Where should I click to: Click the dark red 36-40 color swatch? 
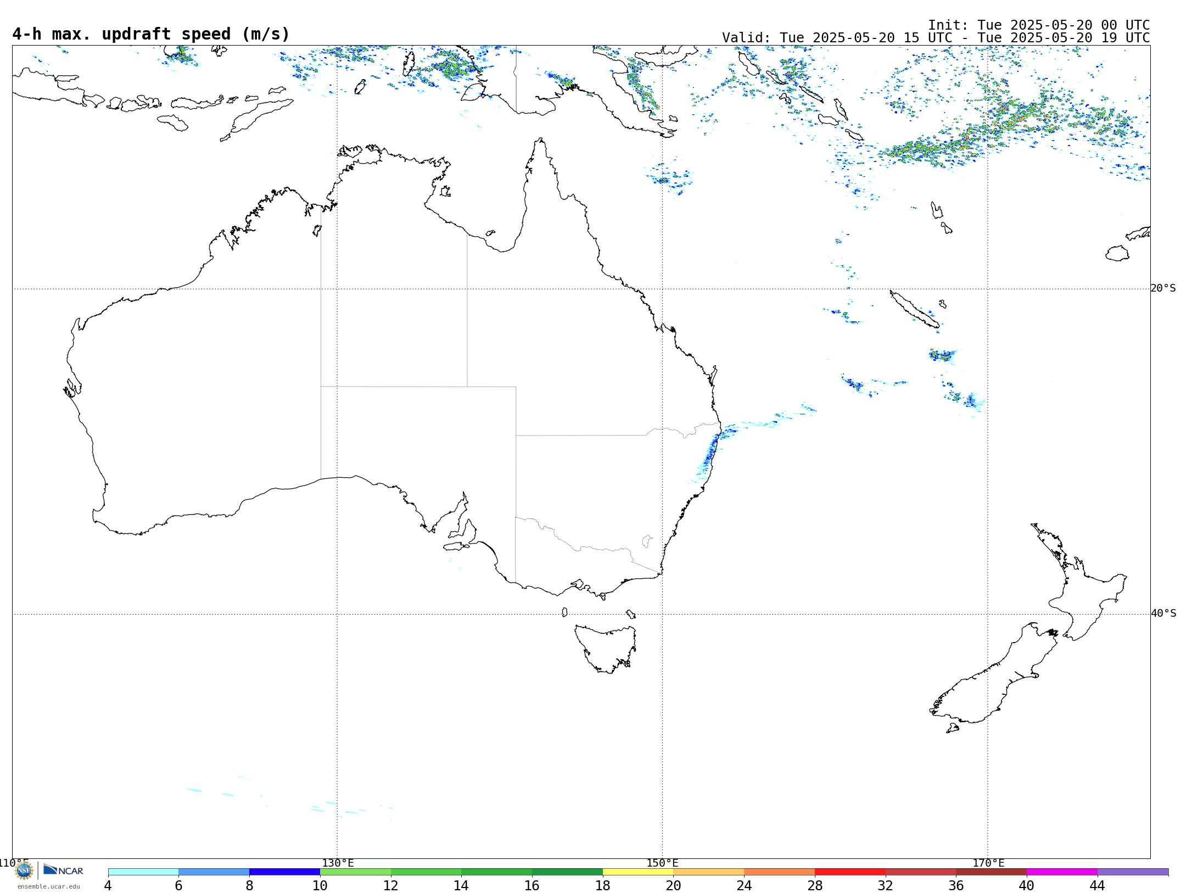[x=992, y=872]
